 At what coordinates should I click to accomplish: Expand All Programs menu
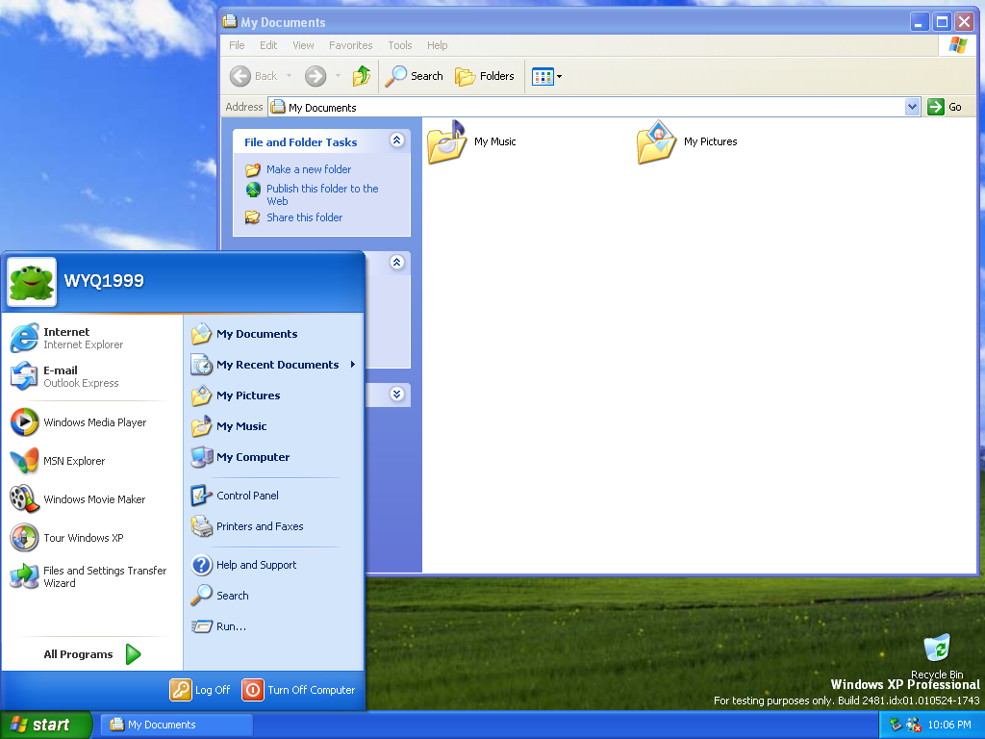click(91, 654)
